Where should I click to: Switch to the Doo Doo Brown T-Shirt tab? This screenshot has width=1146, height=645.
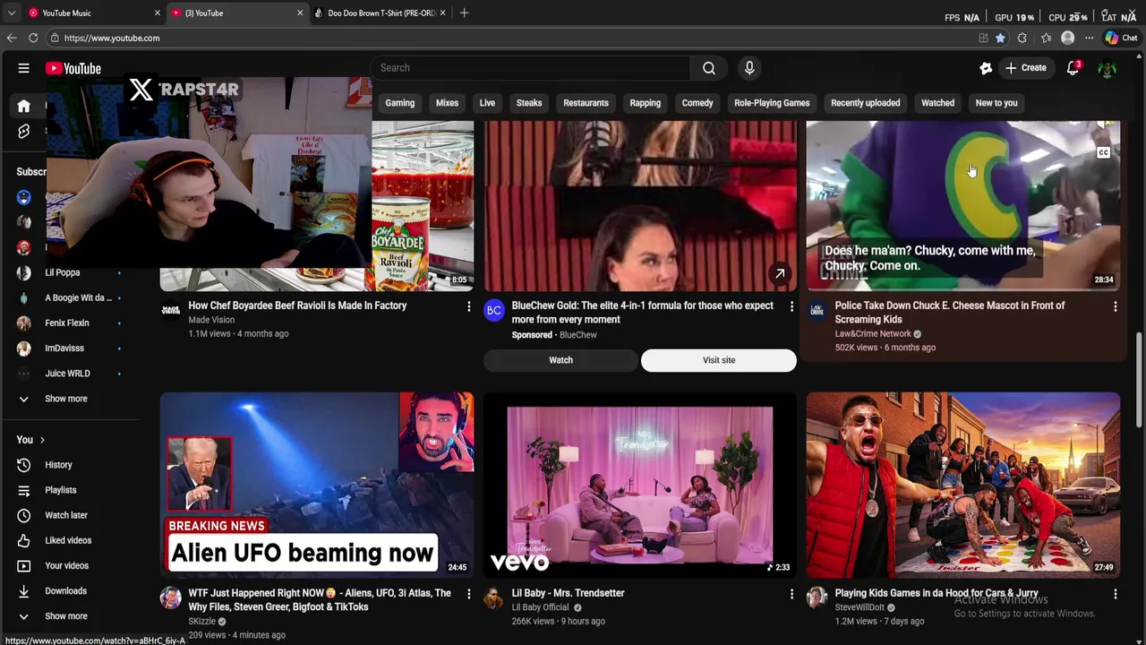coord(381,13)
